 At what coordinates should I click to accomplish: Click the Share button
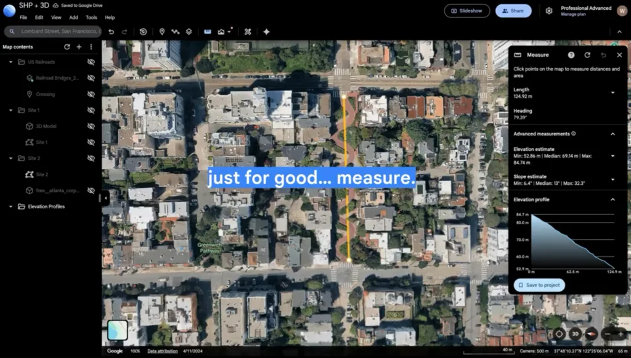tap(513, 11)
